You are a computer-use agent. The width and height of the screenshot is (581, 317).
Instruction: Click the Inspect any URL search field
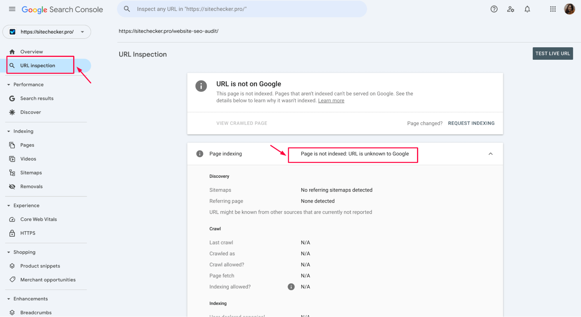[242, 9]
